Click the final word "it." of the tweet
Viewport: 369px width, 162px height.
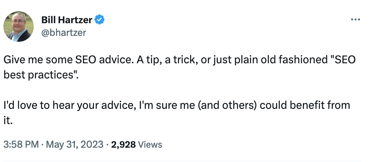[x=8, y=121]
